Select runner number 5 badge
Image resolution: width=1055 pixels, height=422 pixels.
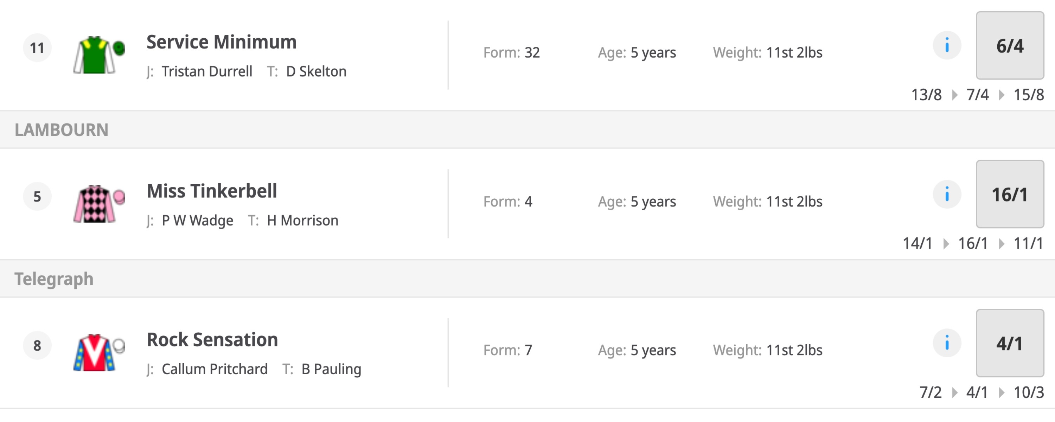pyautogui.click(x=37, y=197)
